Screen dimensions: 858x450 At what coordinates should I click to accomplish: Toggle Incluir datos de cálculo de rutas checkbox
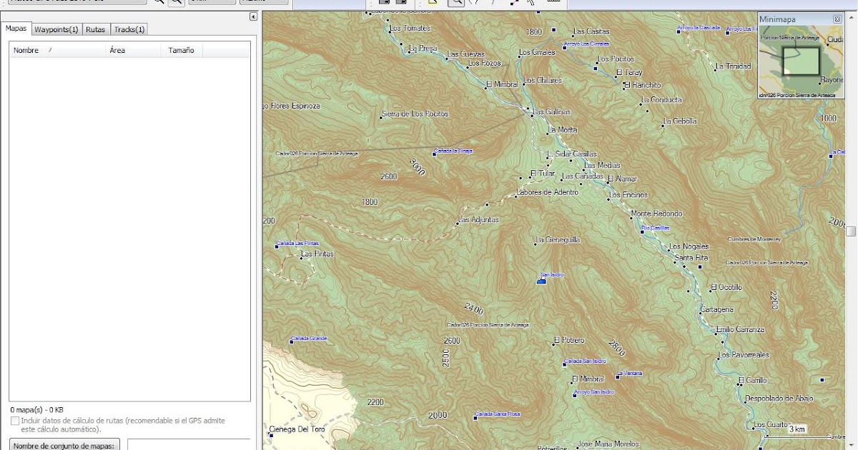(15, 421)
